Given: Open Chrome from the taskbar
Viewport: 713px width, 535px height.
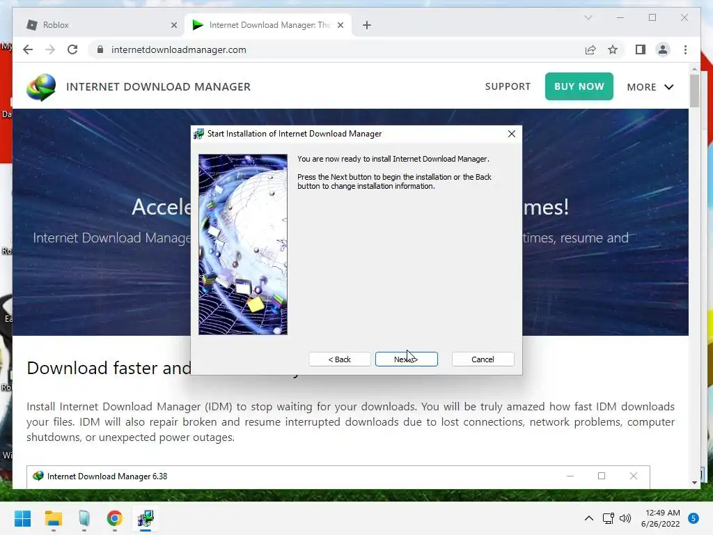Looking at the screenshot, I should pos(115,518).
